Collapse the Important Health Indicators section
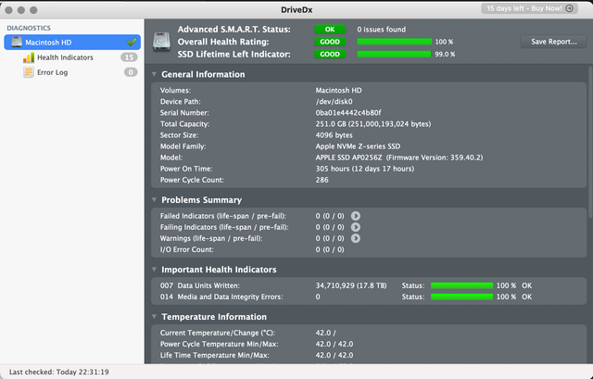Viewport: 593px width, 379px height. click(x=154, y=270)
